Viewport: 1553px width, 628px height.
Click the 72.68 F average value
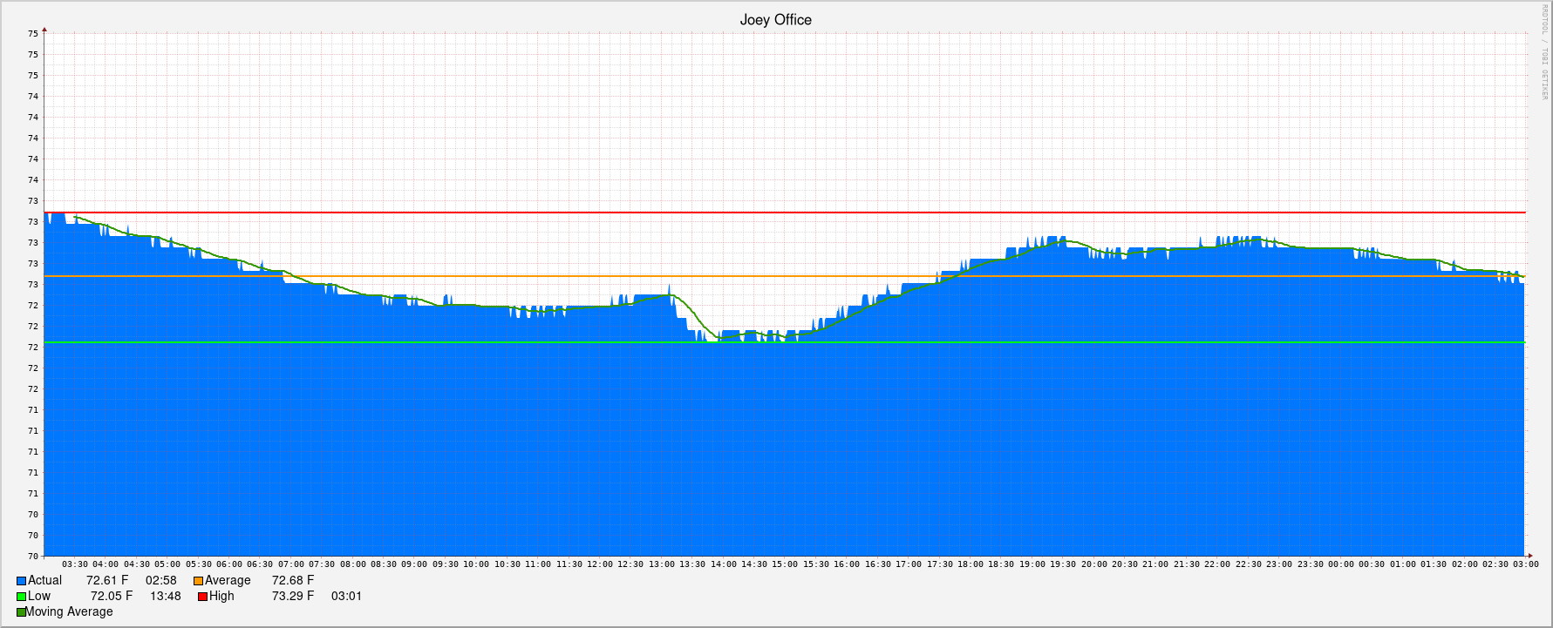pyautogui.click(x=293, y=580)
